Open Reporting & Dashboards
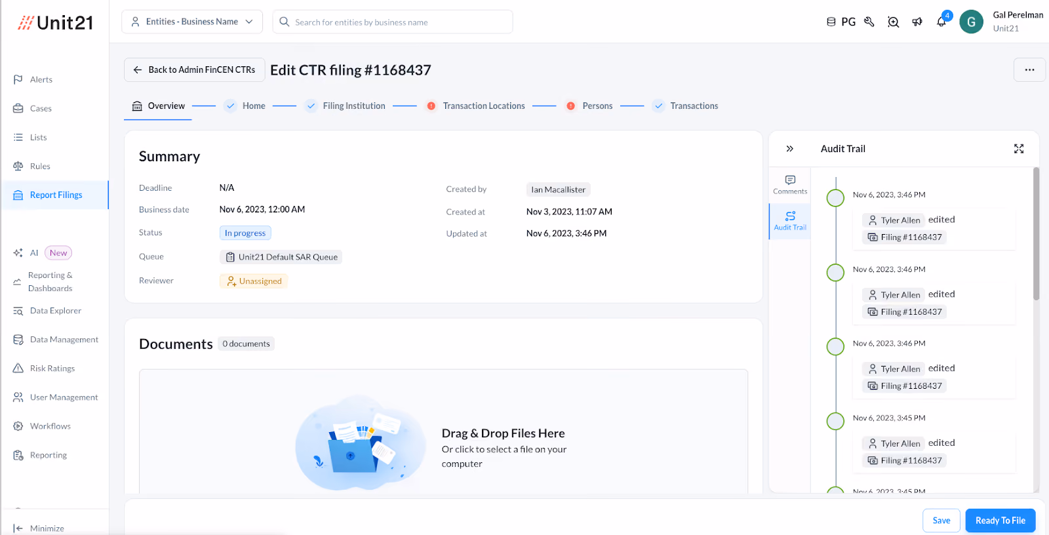Screen dimensions: 1049x535 (x=50, y=282)
